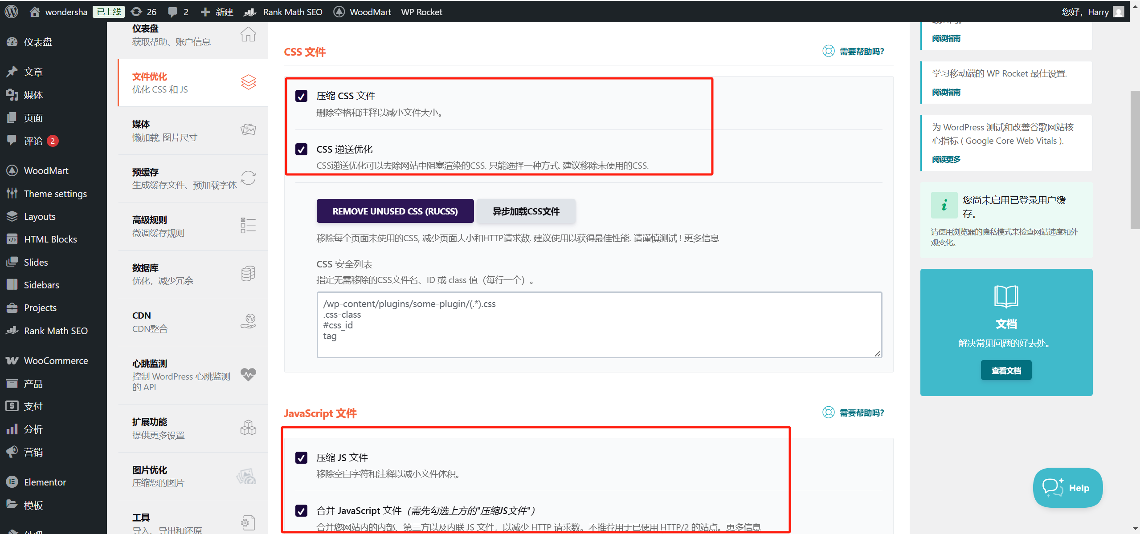Select the Remove Unused CSS (RUCSS) button
Screen dimensions: 1140x534
(x=395, y=211)
